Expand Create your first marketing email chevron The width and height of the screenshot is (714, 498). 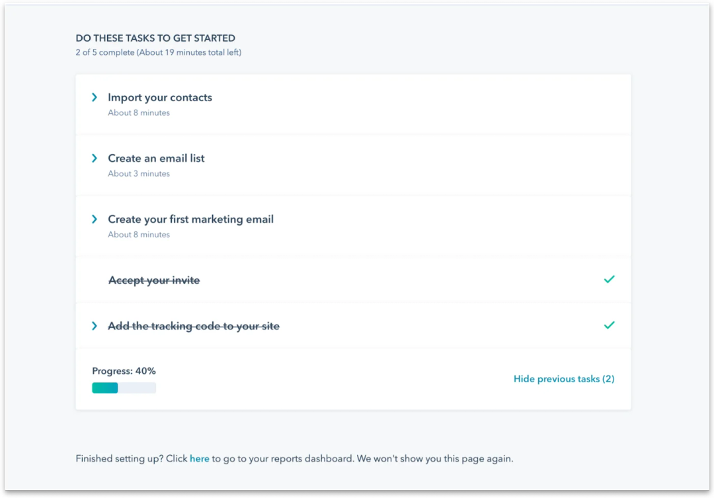tap(95, 219)
